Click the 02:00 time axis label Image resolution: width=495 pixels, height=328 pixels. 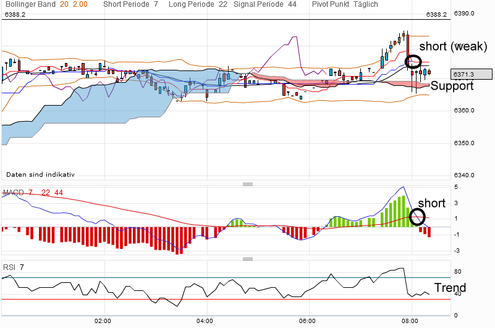coord(103,321)
